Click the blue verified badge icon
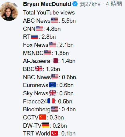The height and width of the screenshot is (137, 125). (75, 4)
